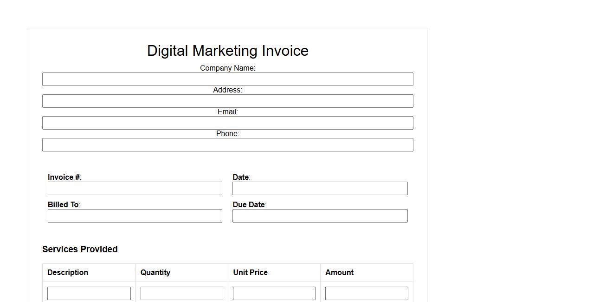Screen dimensions: 593x302
Task: Click the Company Name input field
Action: coord(227,79)
